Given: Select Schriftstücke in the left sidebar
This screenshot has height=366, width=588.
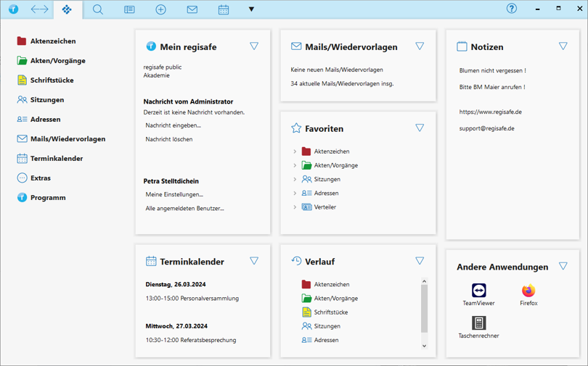Looking at the screenshot, I should (x=51, y=80).
